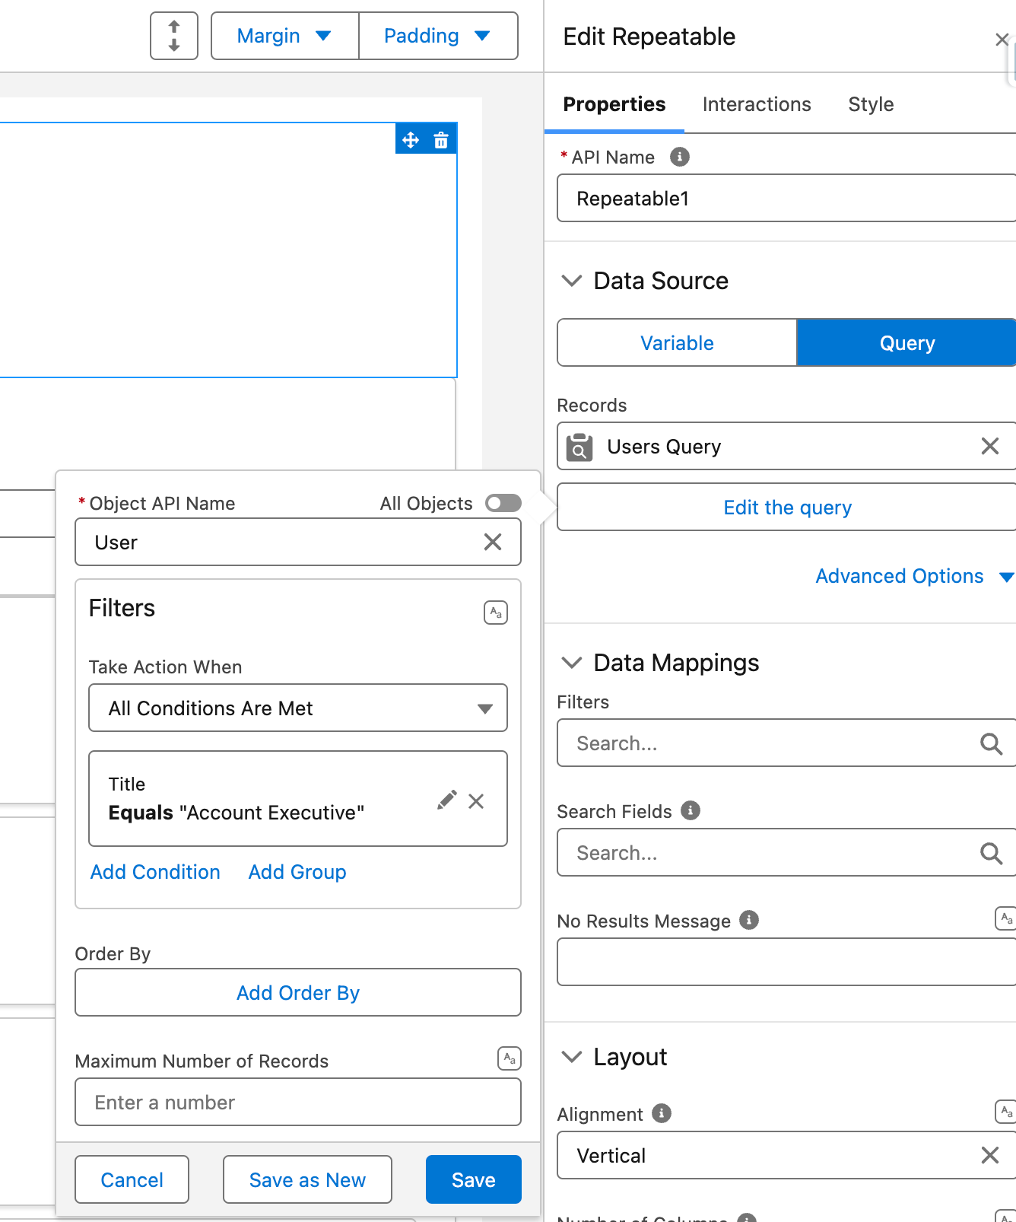Click Edit the query button
The image size is (1016, 1222).
(x=786, y=507)
